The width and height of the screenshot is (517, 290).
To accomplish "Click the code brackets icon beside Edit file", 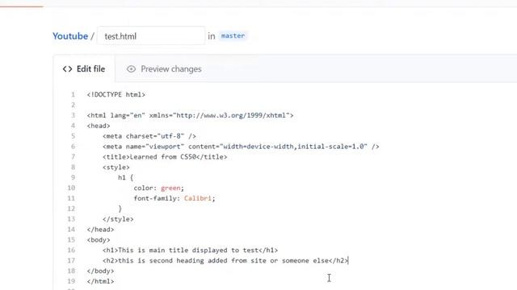I will point(67,68).
